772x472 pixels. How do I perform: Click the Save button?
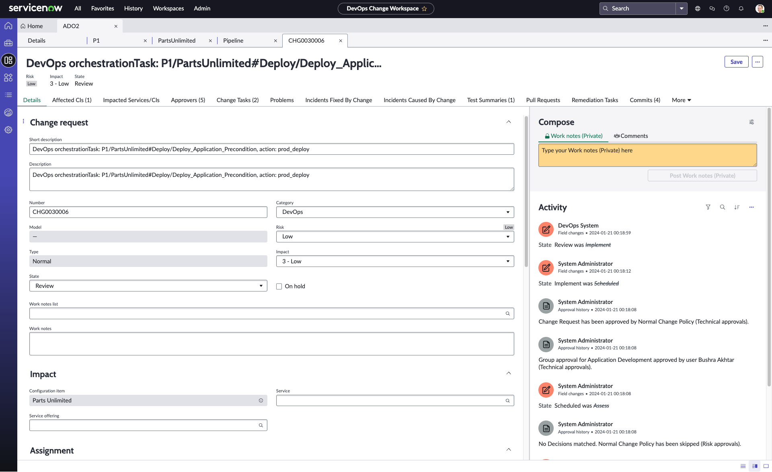click(x=737, y=62)
